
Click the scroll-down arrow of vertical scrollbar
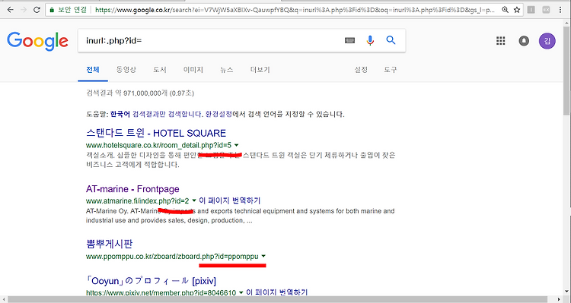click(567, 290)
